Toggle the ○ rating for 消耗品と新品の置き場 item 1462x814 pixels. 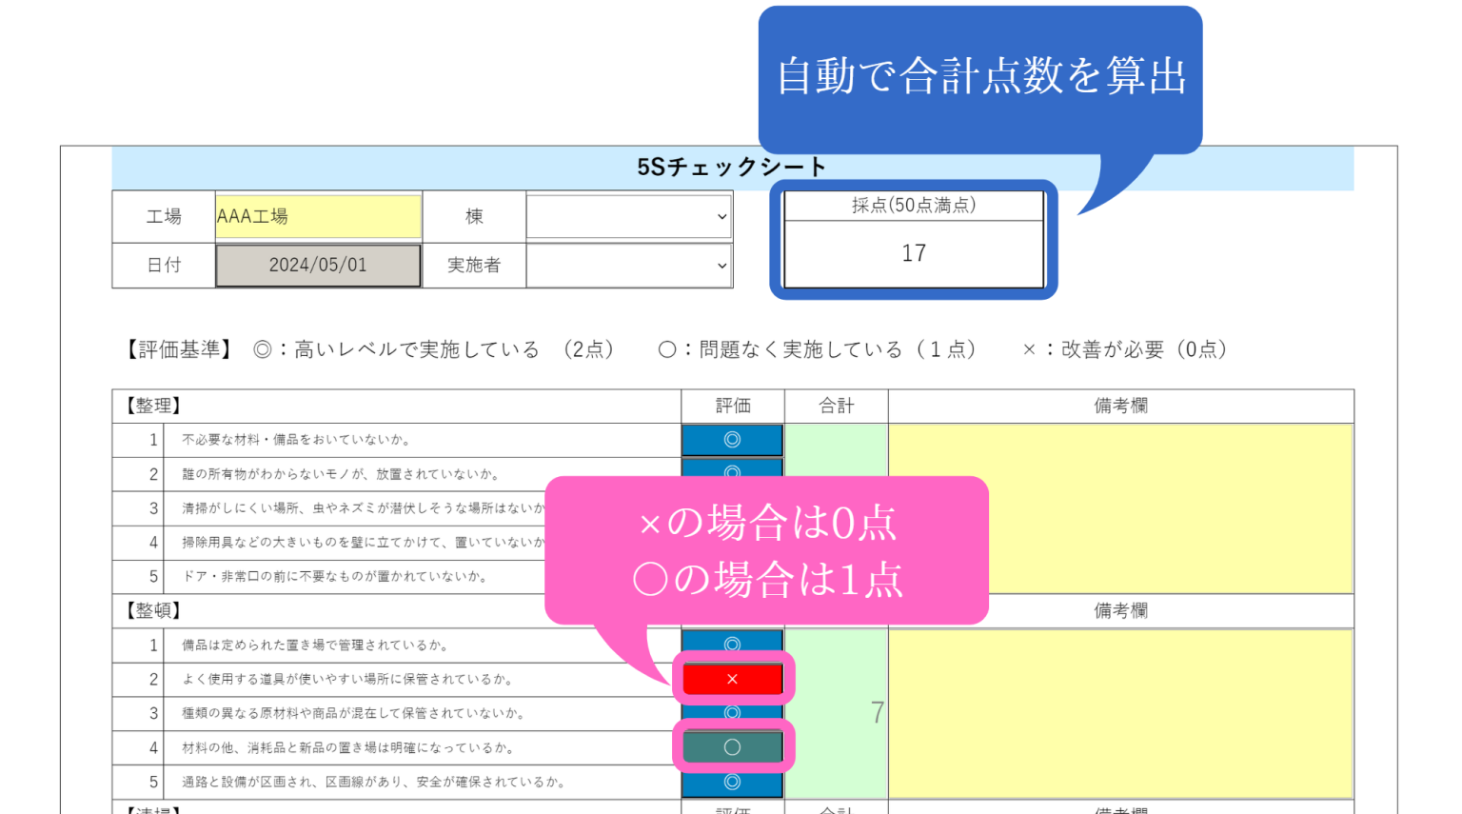733,747
